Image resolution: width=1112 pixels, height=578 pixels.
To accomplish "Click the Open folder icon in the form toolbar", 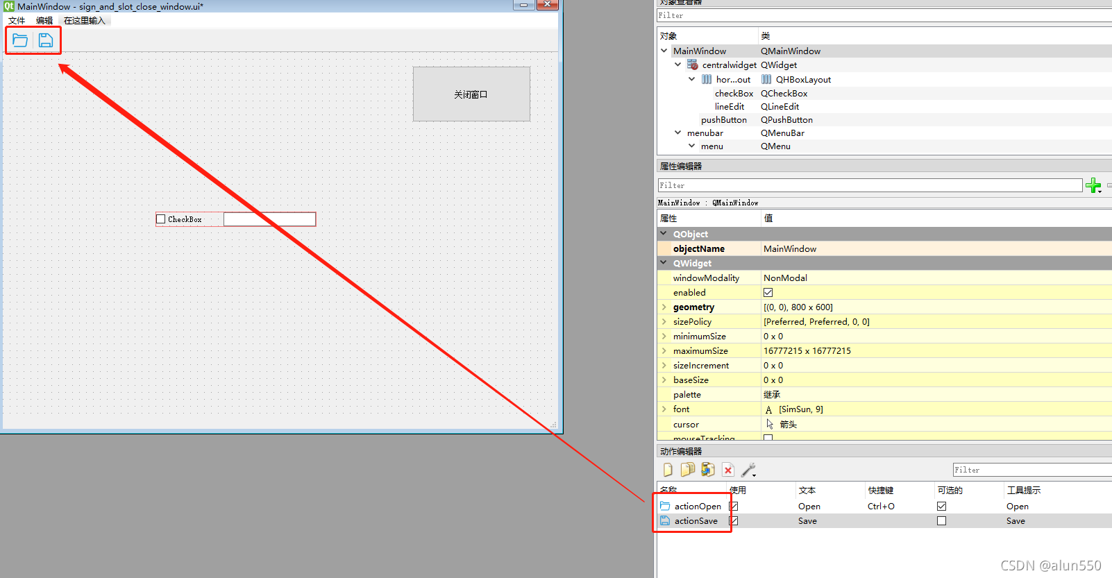I will click(x=20, y=40).
